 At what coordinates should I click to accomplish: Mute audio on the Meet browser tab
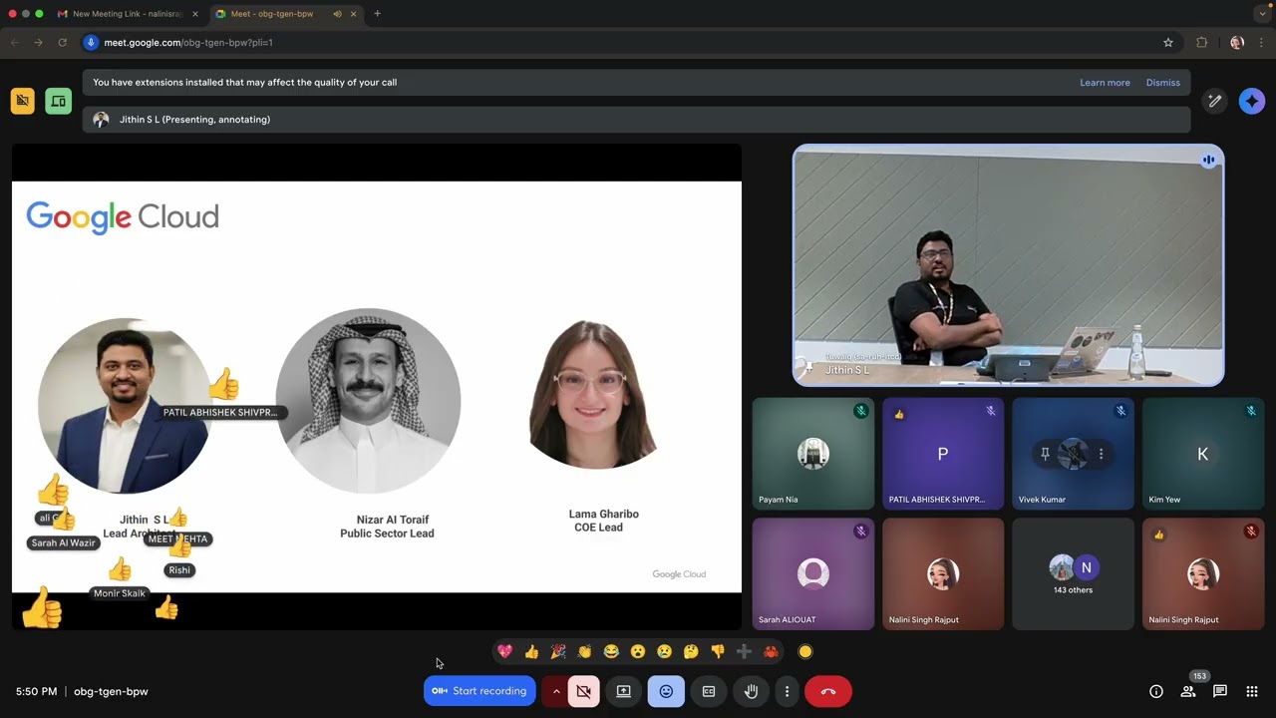pyautogui.click(x=337, y=14)
